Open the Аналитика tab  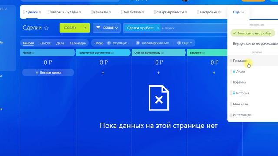click(132, 12)
